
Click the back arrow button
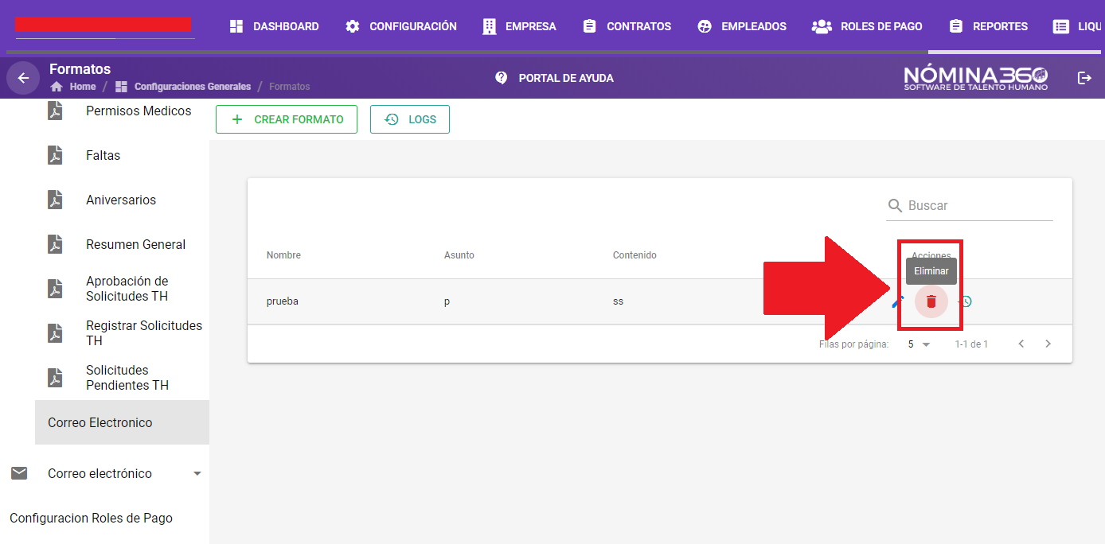pos(23,78)
